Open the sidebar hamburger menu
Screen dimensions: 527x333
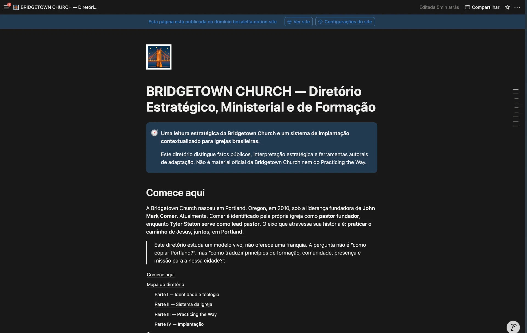[6, 7]
